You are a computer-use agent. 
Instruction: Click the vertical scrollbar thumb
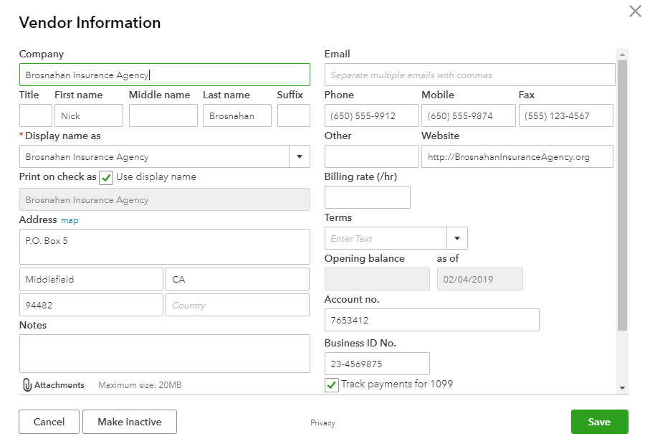pos(622,195)
